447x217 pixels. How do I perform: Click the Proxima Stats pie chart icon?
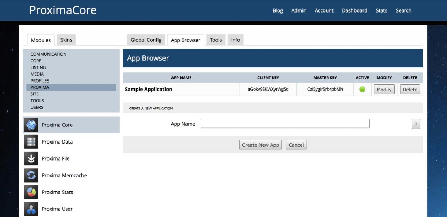31,192
